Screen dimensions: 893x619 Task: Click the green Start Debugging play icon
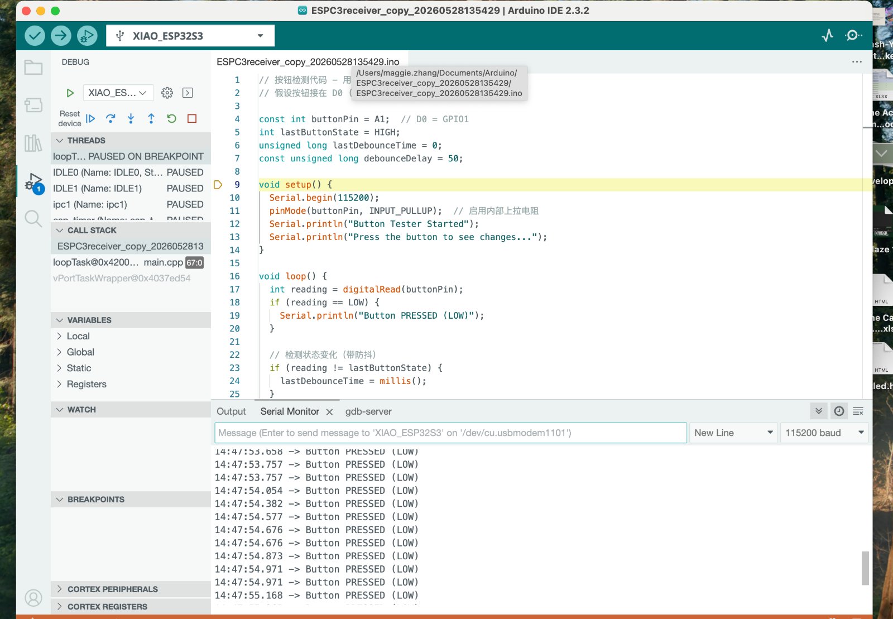[x=70, y=93]
